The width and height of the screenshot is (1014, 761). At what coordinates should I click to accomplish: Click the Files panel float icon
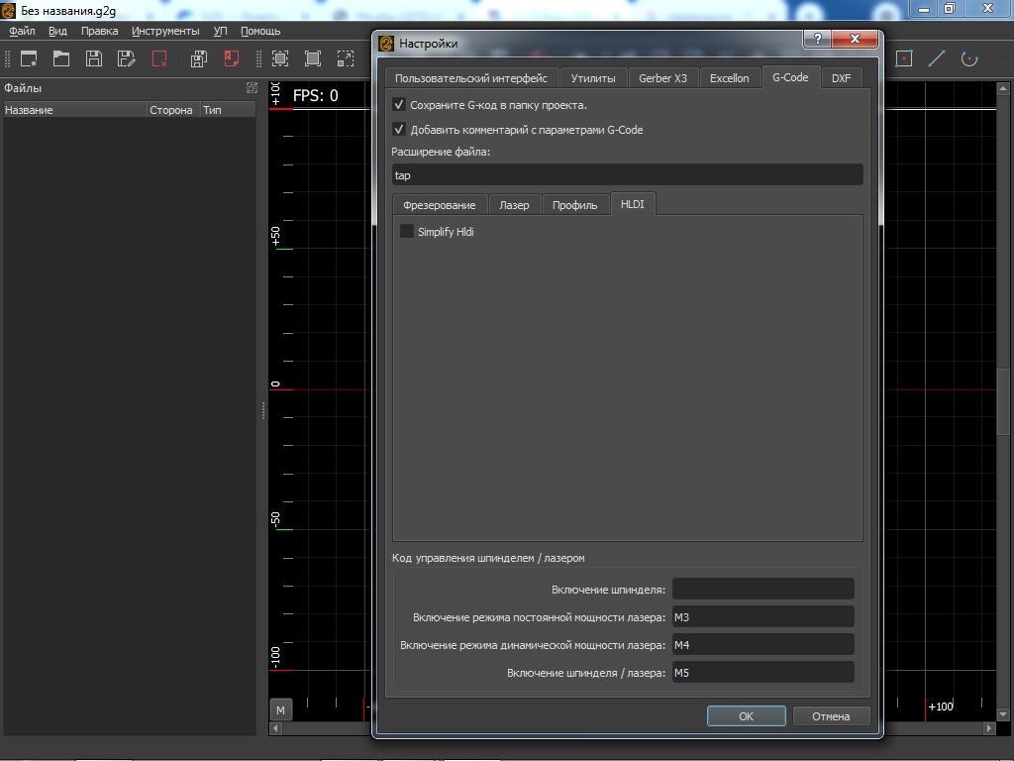coord(252,87)
